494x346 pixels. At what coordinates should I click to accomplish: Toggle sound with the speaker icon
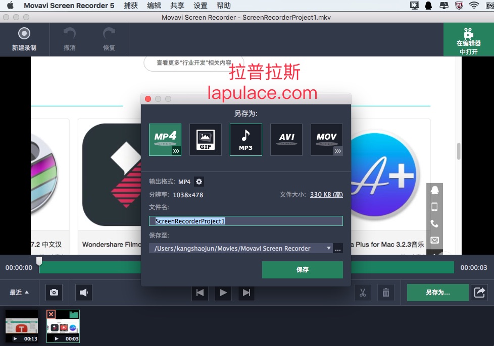pyautogui.click(x=83, y=293)
